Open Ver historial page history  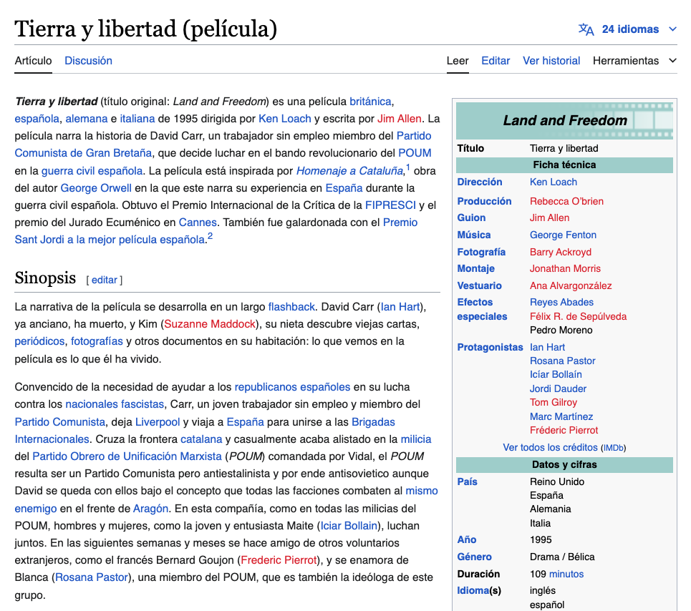551,61
